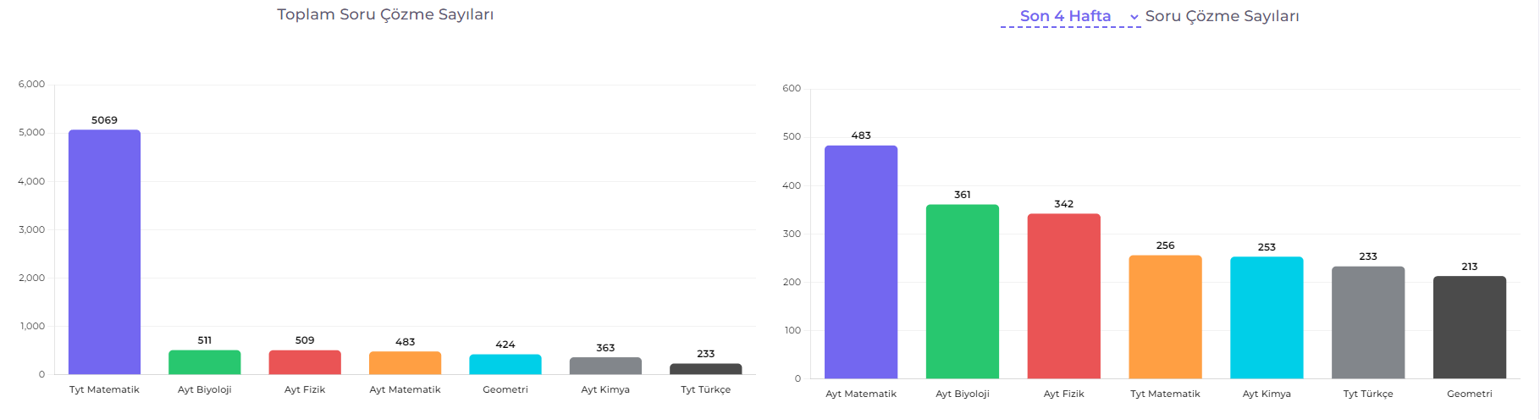
Task: Select the green Ayt Biyoloji bar showing 511
Action: pos(204,362)
